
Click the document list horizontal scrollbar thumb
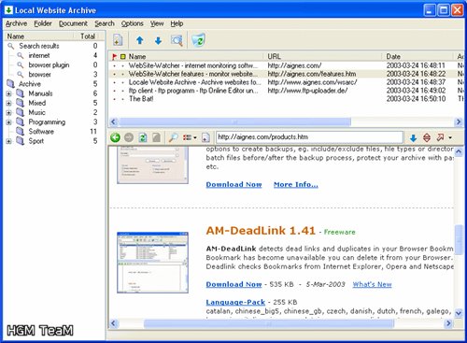235,121
